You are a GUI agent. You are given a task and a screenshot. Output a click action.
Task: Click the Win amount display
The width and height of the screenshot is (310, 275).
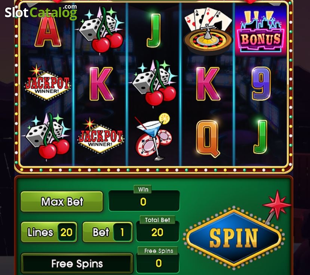(x=144, y=201)
